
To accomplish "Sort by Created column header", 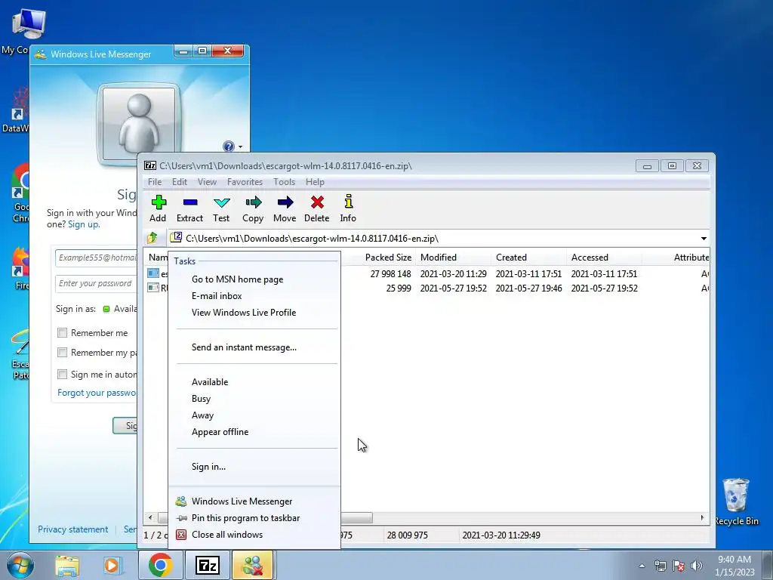I will pyautogui.click(x=528, y=258).
